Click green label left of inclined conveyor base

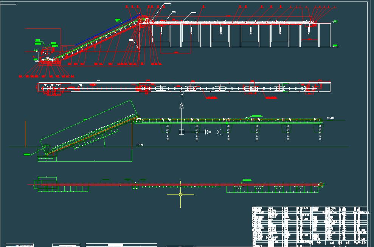[28, 154]
